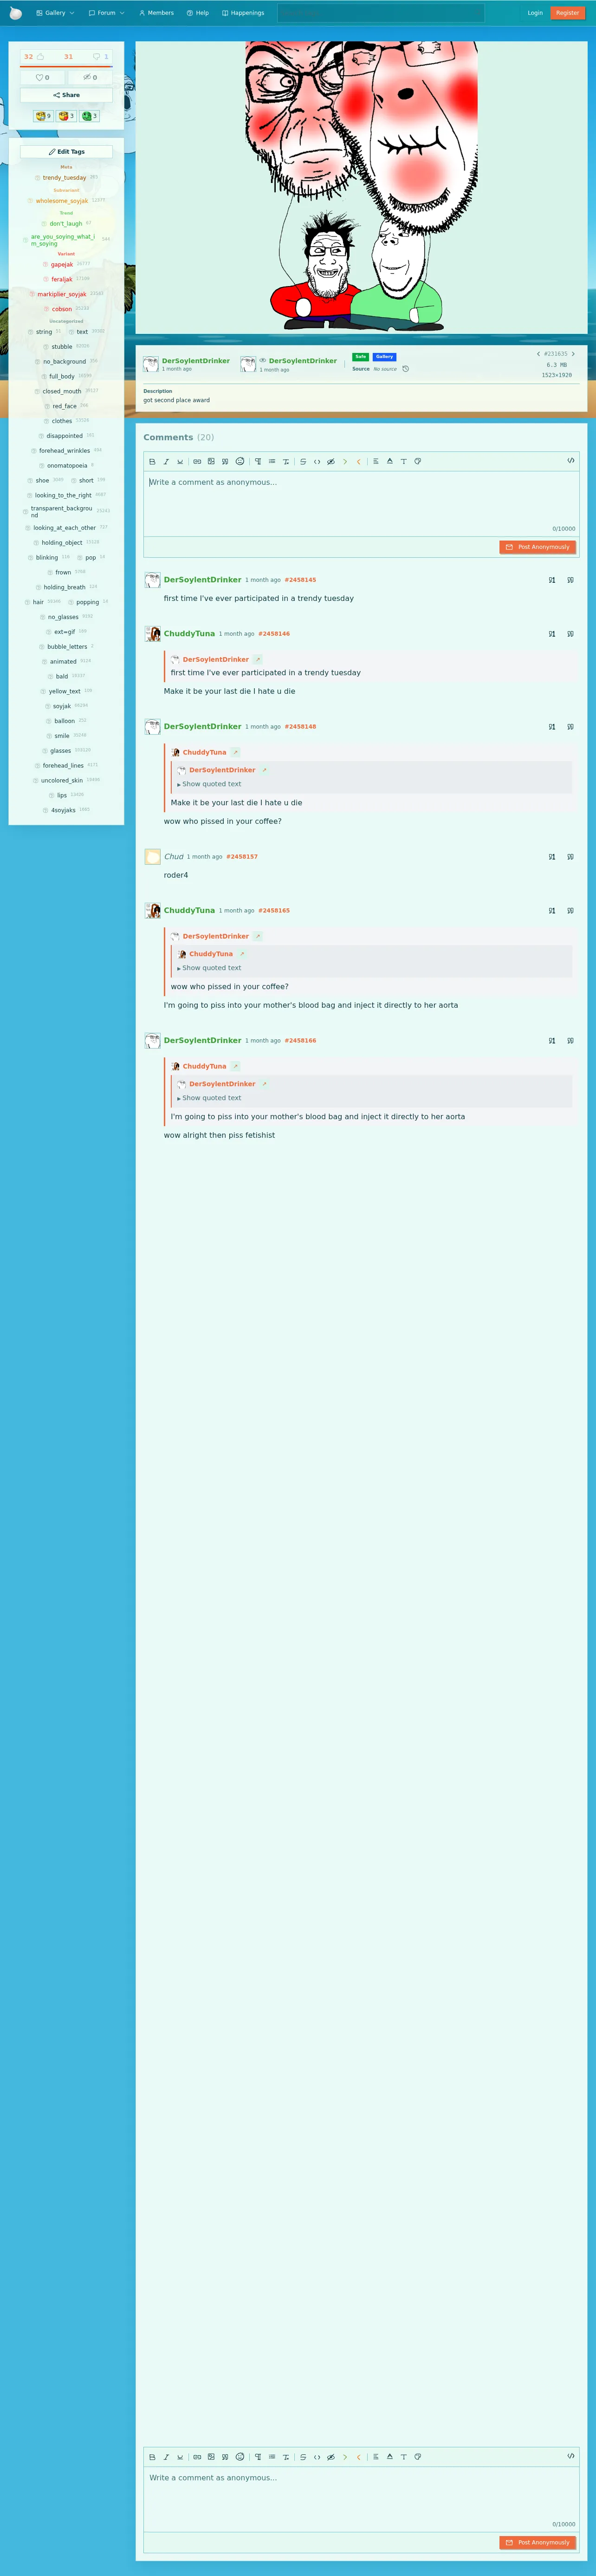
Task: Quote reply to comment #2458145
Action: (x=571, y=580)
